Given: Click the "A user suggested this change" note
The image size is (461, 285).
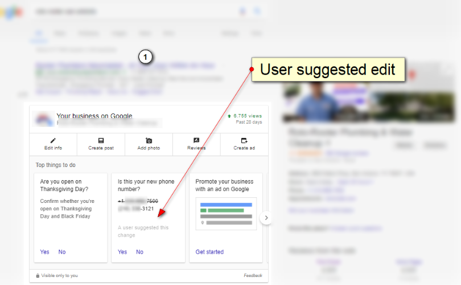Looking at the screenshot, I should click(143, 231).
